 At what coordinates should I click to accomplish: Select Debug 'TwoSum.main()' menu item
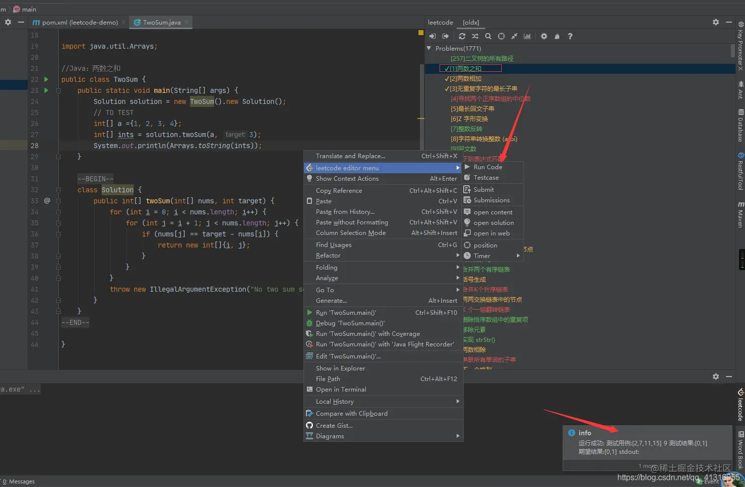383,323
